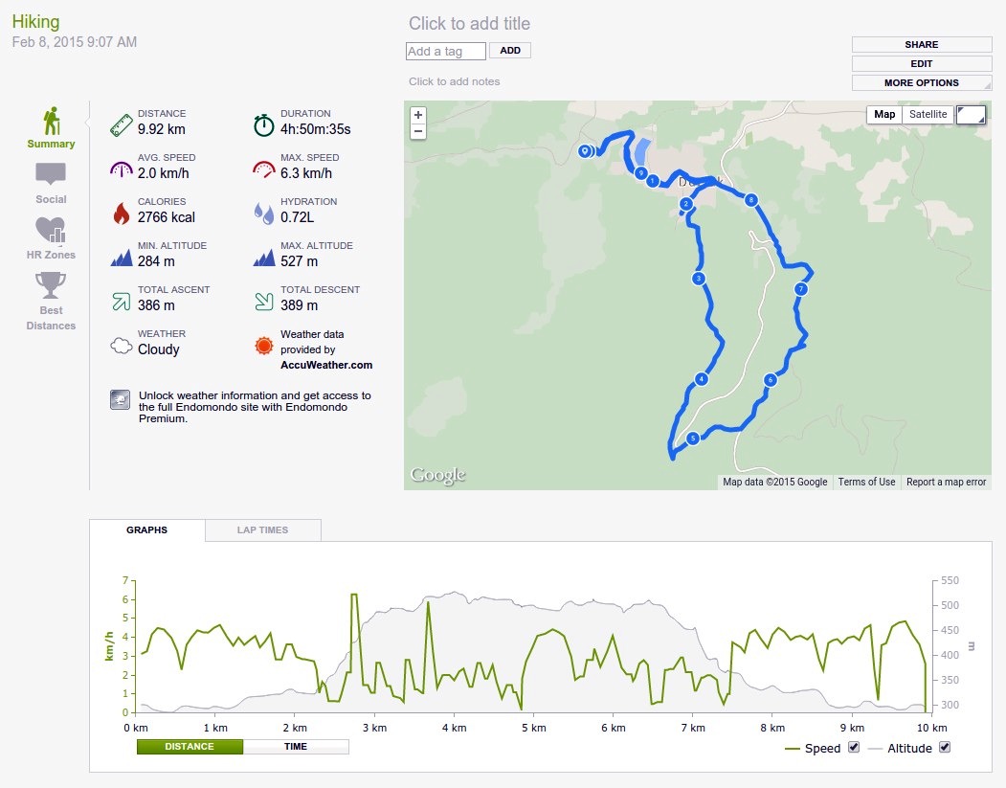Open the Social speech bubble icon
The height and width of the screenshot is (788, 1006).
(51, 174)
